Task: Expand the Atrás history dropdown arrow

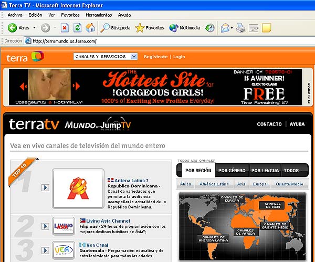Action: [x=35, y=27]
